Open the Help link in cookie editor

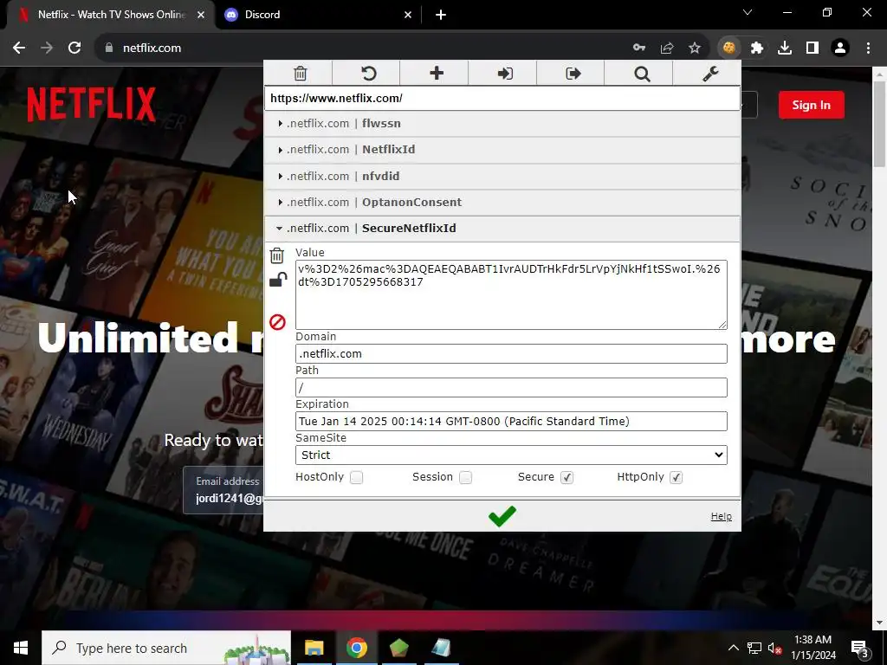coord(722,516)
